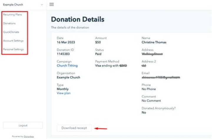Open the hamburger menu icon

tap(52, 4)
